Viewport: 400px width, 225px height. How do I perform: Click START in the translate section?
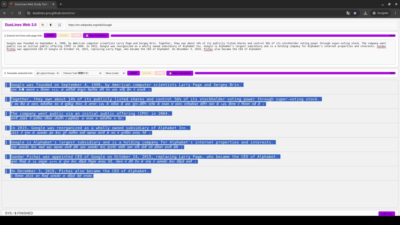[x=133, y=73]
